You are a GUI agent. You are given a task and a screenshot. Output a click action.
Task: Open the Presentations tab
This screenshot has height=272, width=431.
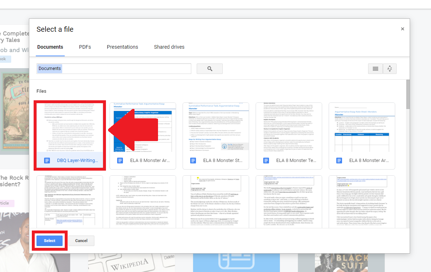(x=122, y=47)
